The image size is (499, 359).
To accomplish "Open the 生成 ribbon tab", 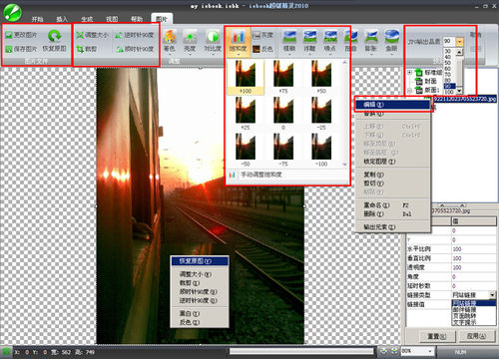I will [x=87, y=19].
